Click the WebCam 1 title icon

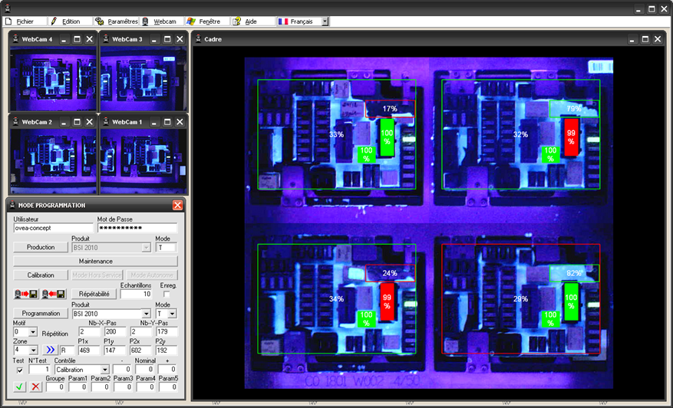click(106, 122)
